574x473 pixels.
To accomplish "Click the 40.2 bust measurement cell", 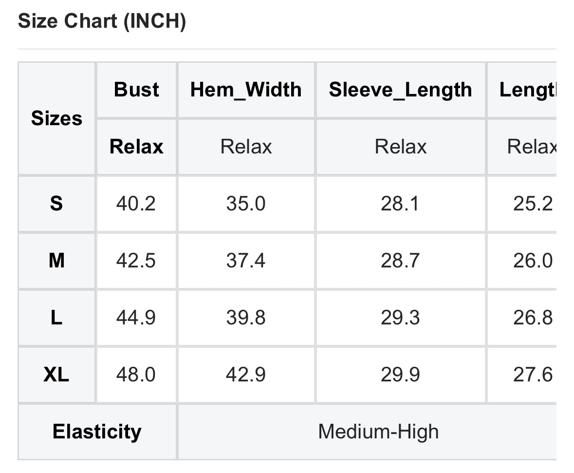I will click(136, 204).
